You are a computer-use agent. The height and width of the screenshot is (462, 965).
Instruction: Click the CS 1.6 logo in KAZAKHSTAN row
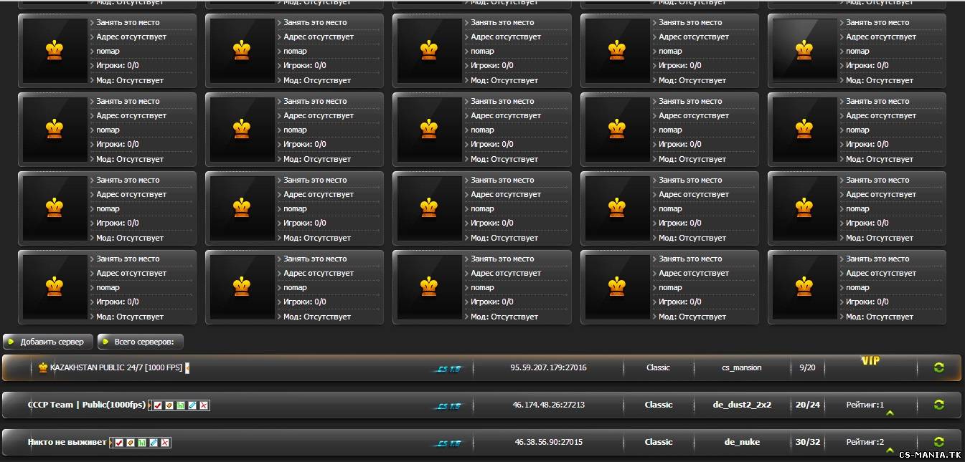448,369
